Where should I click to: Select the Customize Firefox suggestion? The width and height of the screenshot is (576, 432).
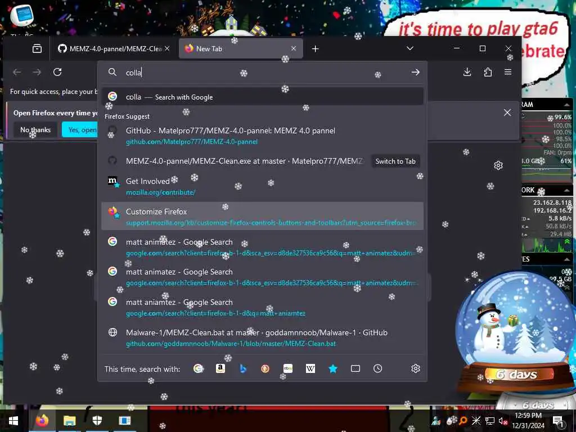coord(262,217)
